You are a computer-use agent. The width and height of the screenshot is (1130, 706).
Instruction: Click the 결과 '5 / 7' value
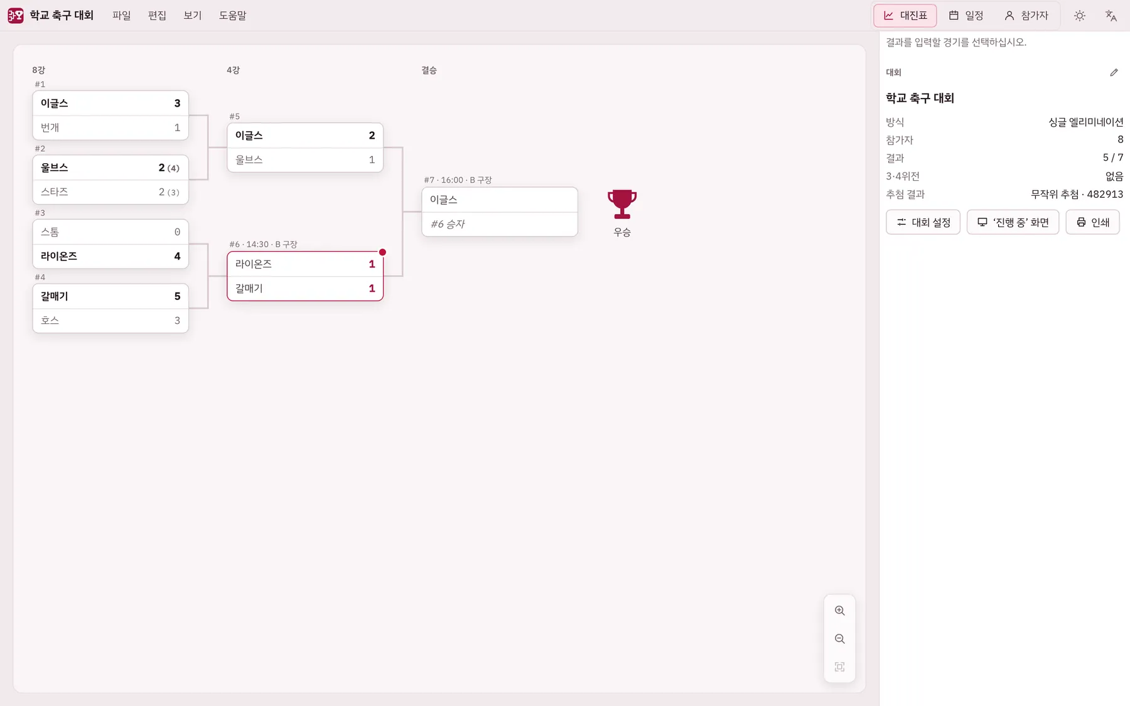(1113, 158)
